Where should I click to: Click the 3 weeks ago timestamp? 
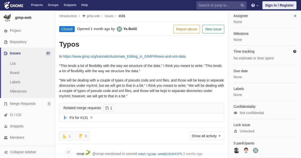point(193,154)
